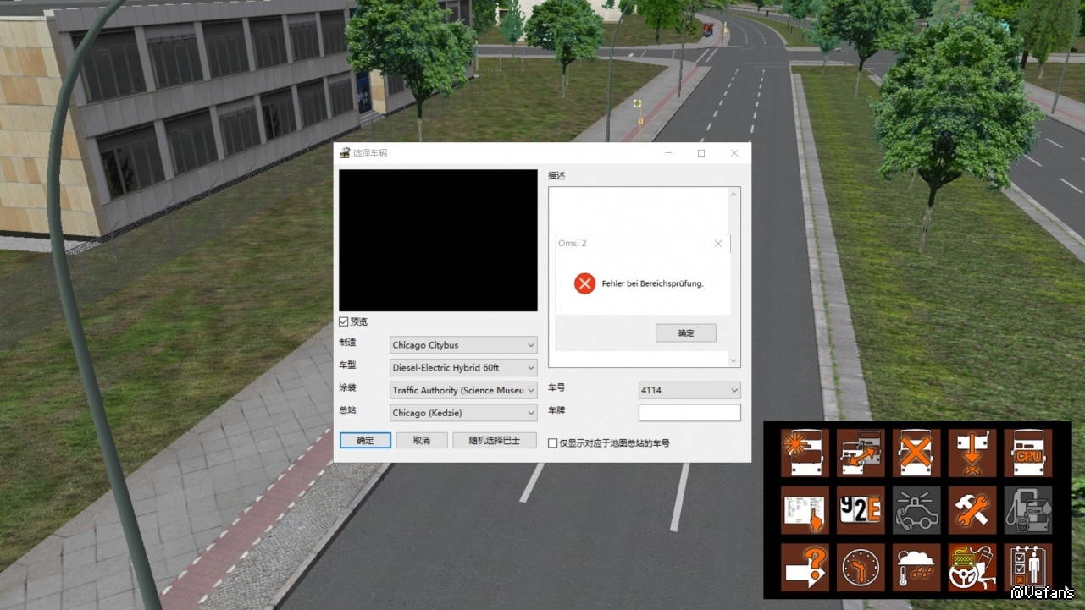Open the 制造 dropdown showing Chicago Citybus
The height and width of the screenshot is (610, 1085).
[463, 345]
